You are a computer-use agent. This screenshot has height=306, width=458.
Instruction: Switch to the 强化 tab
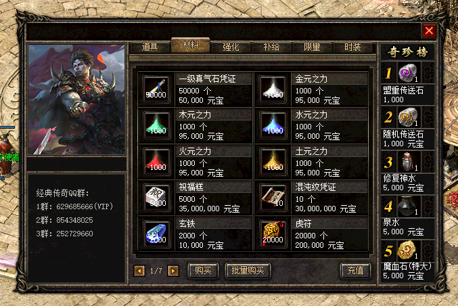click(231, 47)
